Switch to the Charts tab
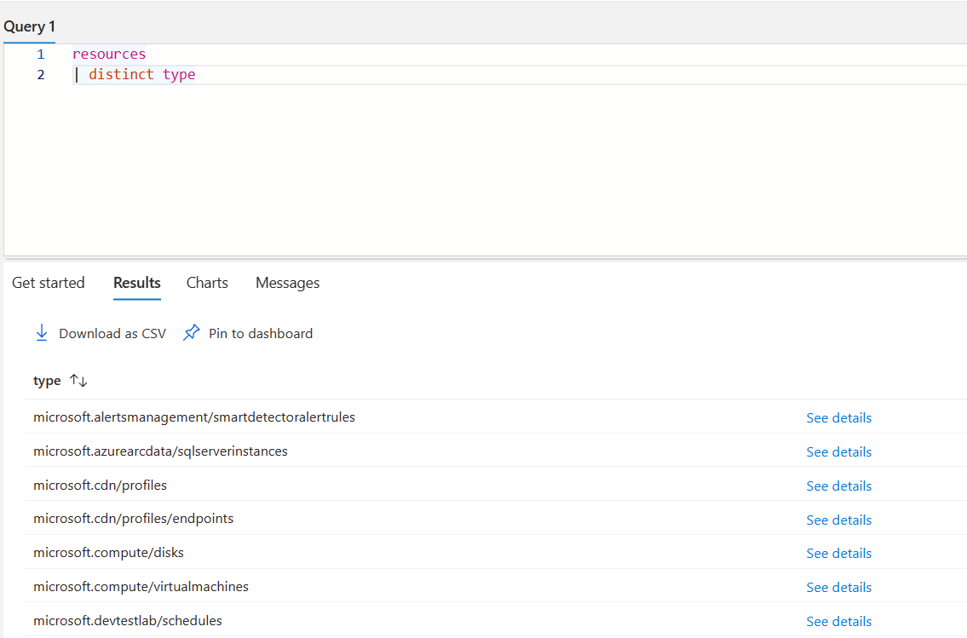 click(206, 282)
